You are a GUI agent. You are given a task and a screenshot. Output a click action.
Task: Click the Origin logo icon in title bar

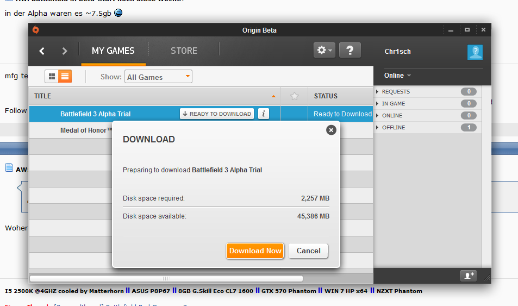tap(36, 30)
